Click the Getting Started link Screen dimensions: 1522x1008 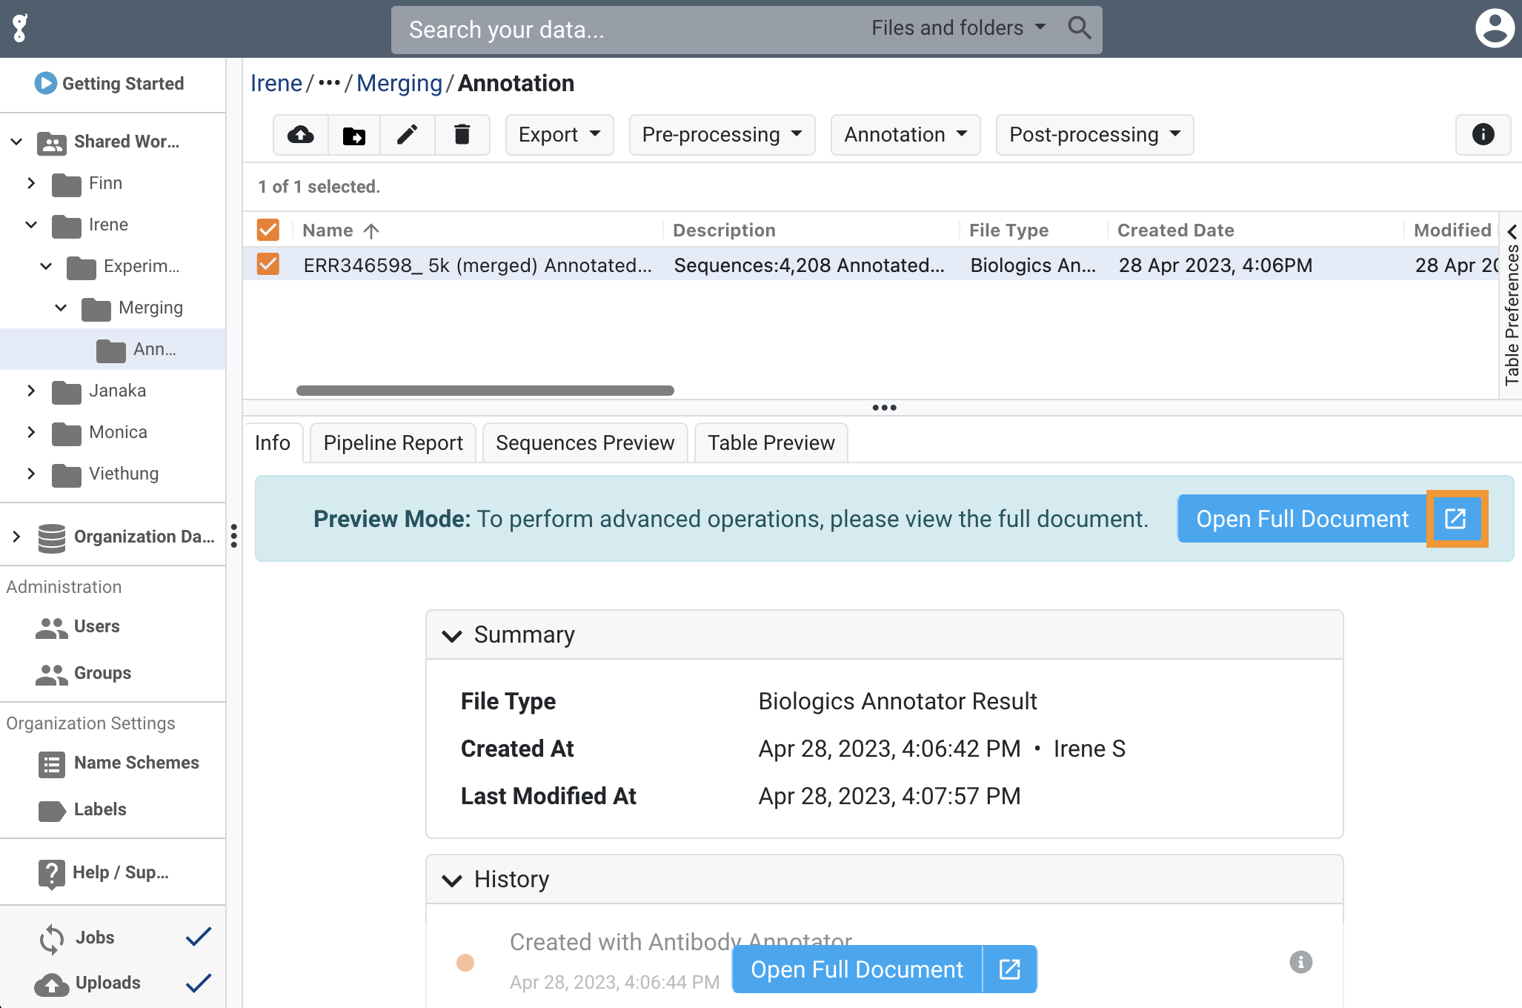tap(123, 84)
